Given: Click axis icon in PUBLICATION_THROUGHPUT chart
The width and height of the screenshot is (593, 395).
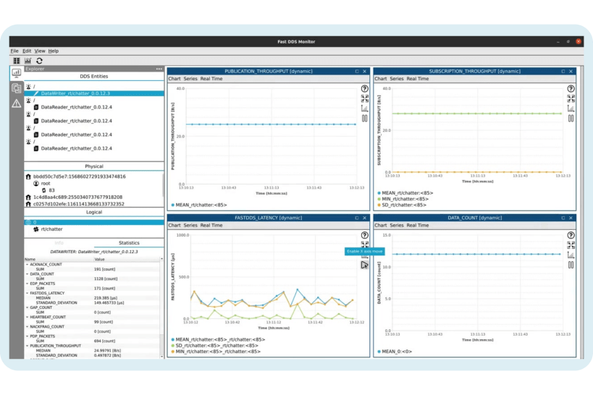Looking at the screenshot, I should [365, 109].
